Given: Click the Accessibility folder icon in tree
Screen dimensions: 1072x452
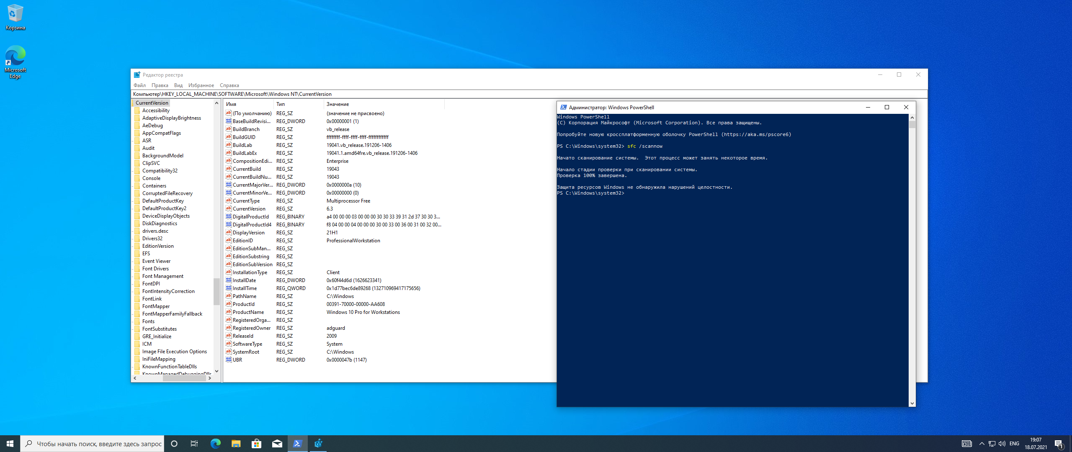Looking at the screenshot, I should point(137,110).
